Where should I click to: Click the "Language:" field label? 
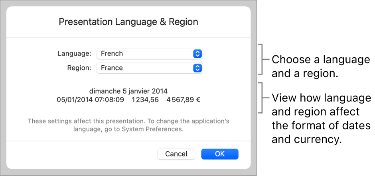(75, 54)
